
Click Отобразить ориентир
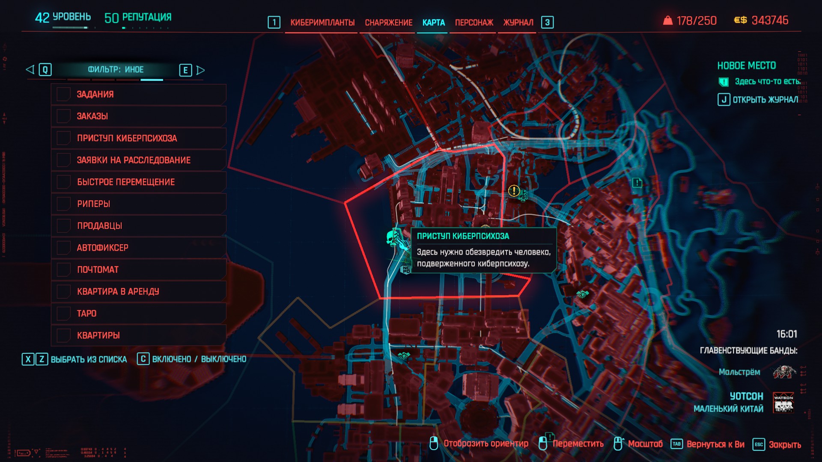point(486,444)
